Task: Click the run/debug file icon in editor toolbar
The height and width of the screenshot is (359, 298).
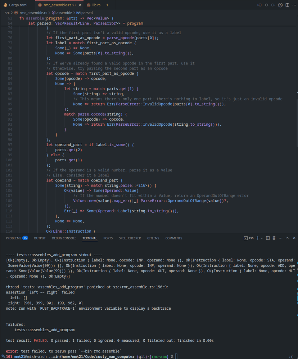Action: (x=280, y=5)
